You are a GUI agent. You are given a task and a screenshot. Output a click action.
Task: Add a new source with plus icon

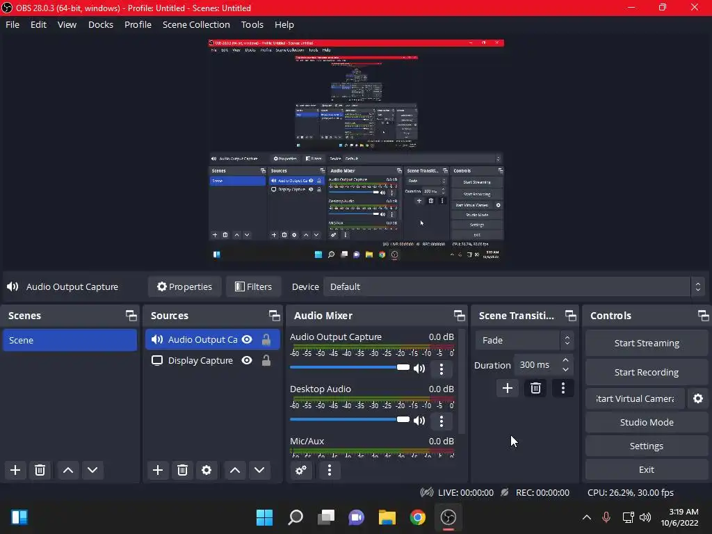(x=158, y=470)
